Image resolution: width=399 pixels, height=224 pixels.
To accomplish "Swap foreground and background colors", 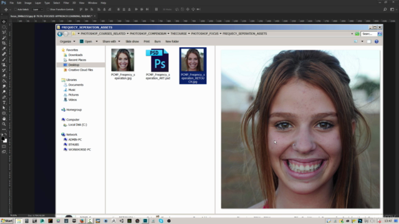I will click(6, 134).
